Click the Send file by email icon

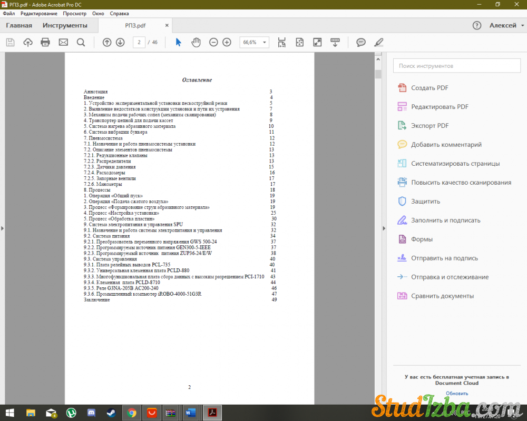[x=63, y=43]
